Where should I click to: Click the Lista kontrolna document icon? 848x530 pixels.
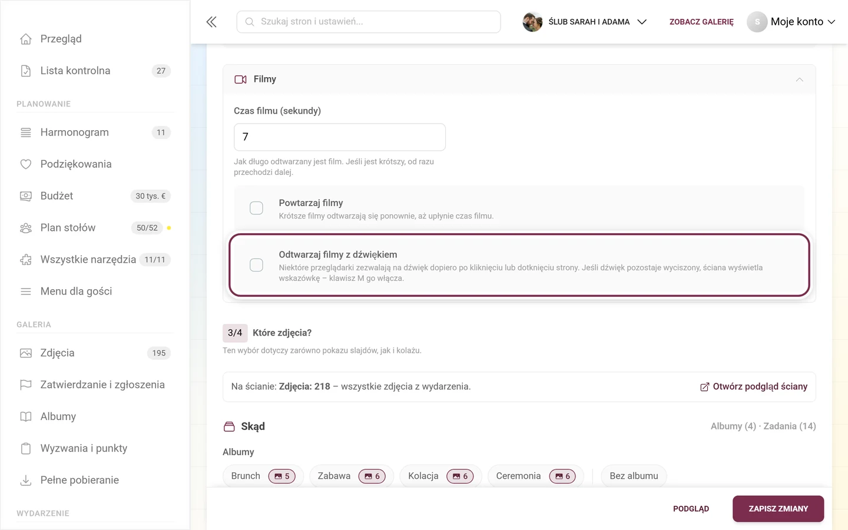coord(26,71)
